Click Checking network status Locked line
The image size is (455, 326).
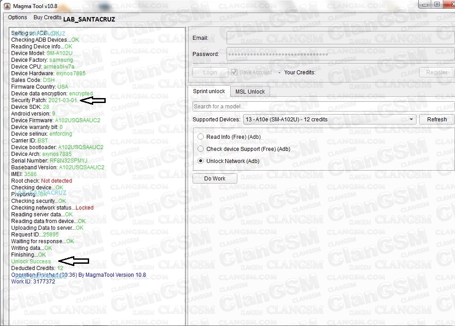pos(52,208)
